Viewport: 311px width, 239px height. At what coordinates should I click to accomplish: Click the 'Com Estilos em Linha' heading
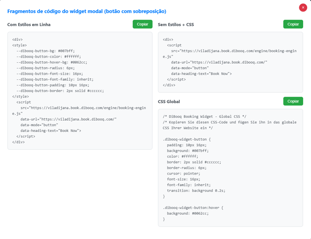[x=29, y=25]
